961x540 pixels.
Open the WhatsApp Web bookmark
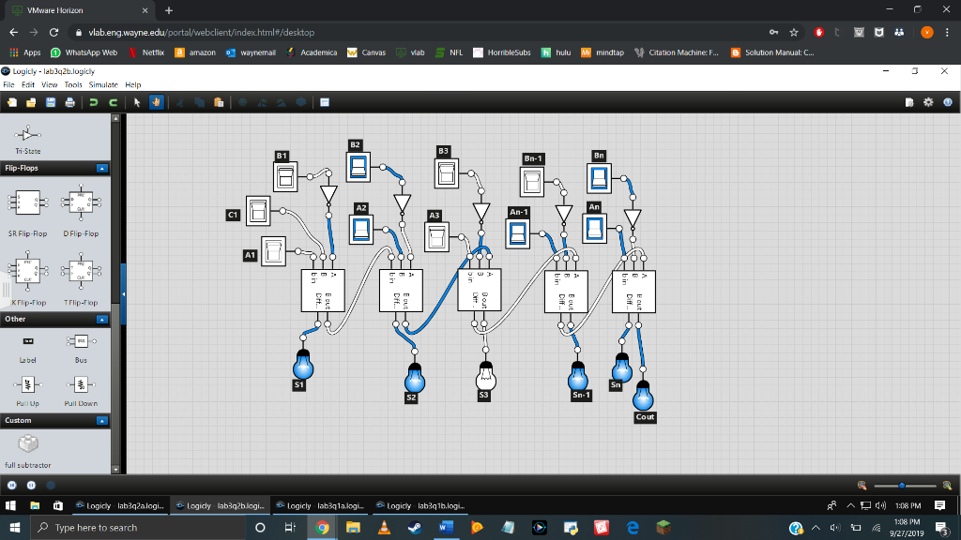coord(84,52)
